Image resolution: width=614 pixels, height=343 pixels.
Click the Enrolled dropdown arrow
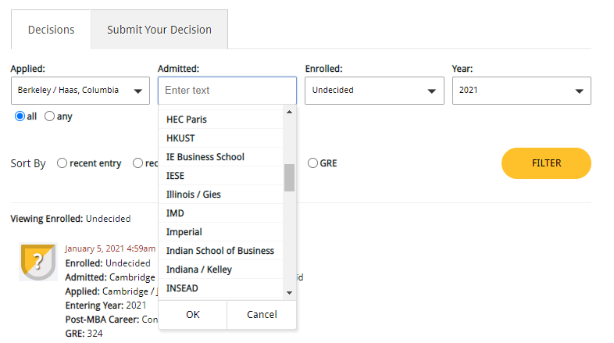431,91
